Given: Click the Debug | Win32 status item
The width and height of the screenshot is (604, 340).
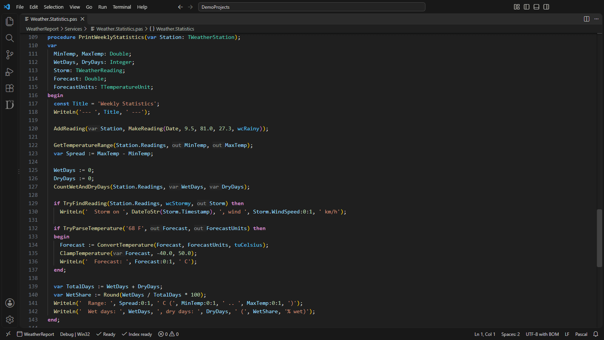Looking at the screenshot, I should point(75,334).
